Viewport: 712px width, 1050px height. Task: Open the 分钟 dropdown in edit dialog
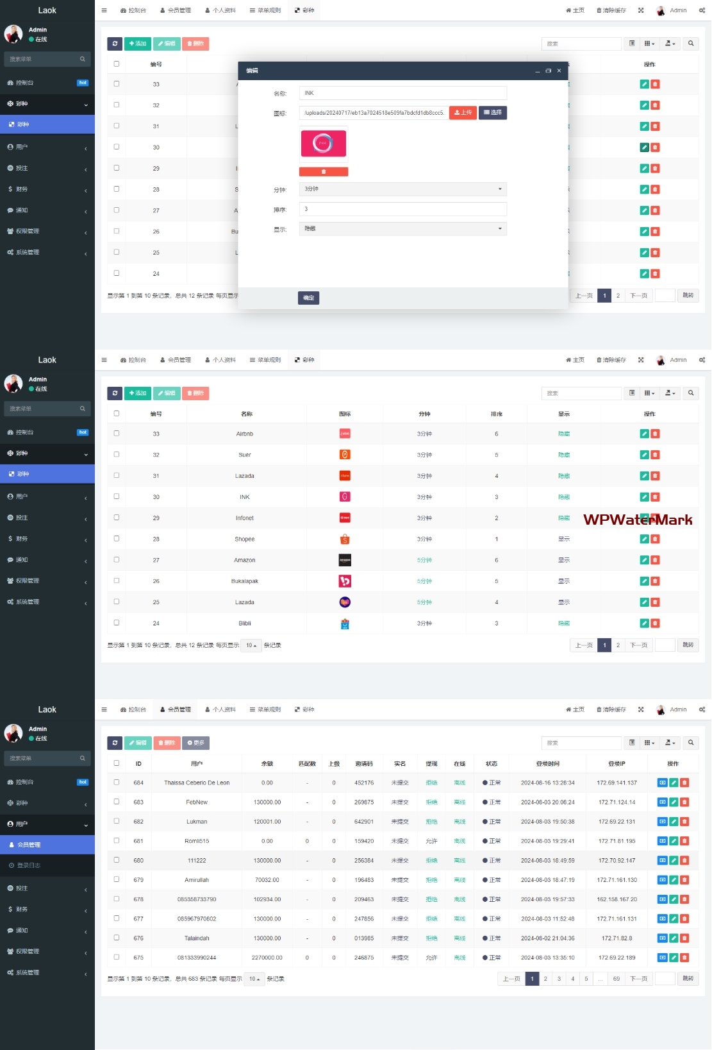coord(402,189)
